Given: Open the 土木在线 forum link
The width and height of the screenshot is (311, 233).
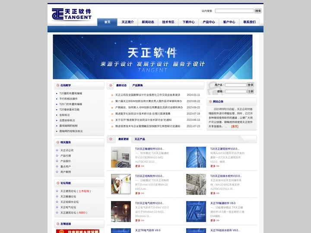Looking at the screenshot, I should pyautogui.click(x=84, y=191).
